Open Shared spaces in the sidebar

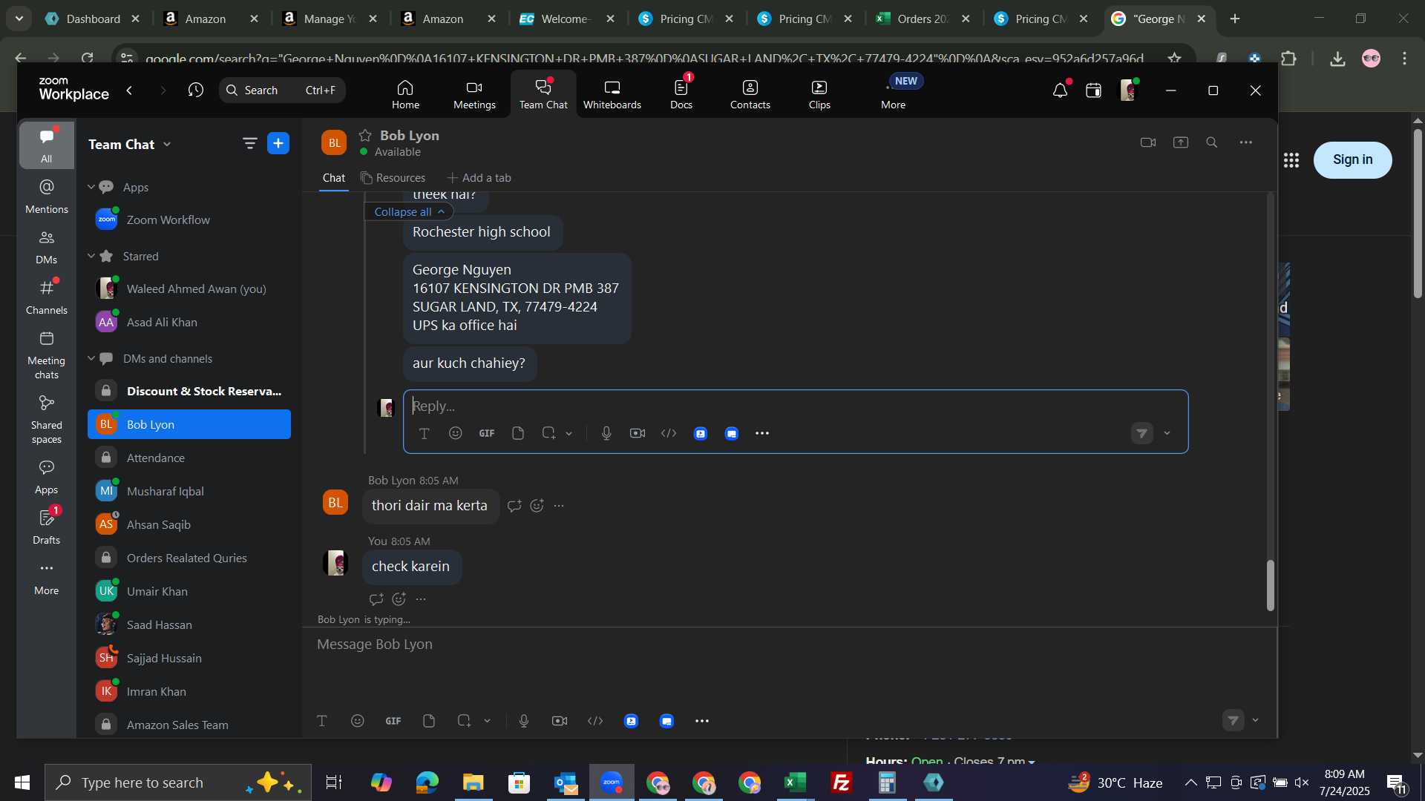click(47, 420)
